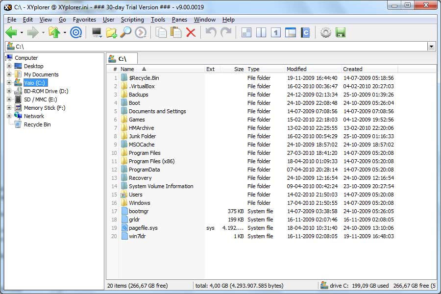Viewport: 441px width, 294px height.
Task: Click the blue target Hotlist icon
Action: (75, 33)
